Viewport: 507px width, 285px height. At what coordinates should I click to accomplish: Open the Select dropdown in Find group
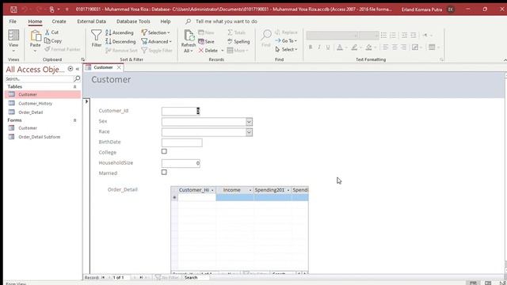pos(286,49)
